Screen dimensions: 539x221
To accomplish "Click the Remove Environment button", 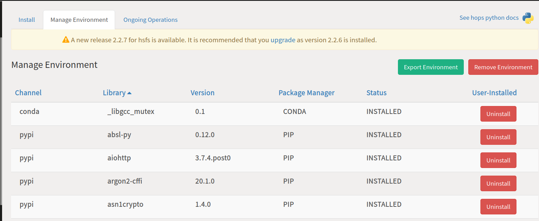I will click(503, 67).
